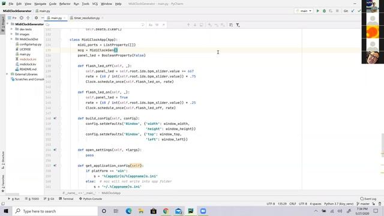
Task: Open Microsoft Edge from taskbar
Action: click(128, 211)
